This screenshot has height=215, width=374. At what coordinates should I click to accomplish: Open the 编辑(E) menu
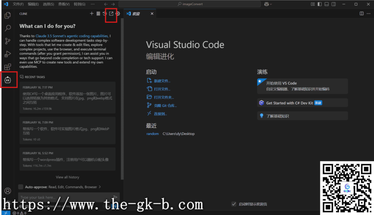pyautogui.click(x=33, y=4)
